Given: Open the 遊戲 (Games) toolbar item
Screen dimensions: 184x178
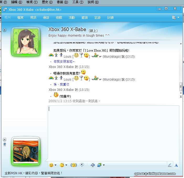Looking at the screenshot, I should (59, 18).
